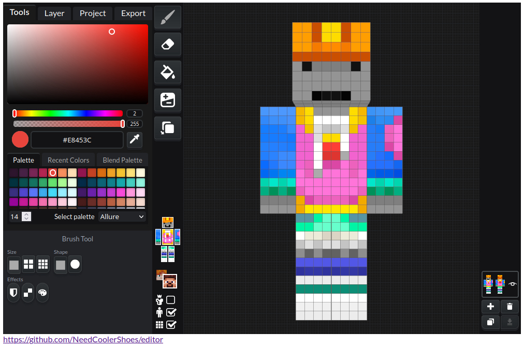Click the palette count stepper arrows
524x347 pixels.
coord(27,216)
